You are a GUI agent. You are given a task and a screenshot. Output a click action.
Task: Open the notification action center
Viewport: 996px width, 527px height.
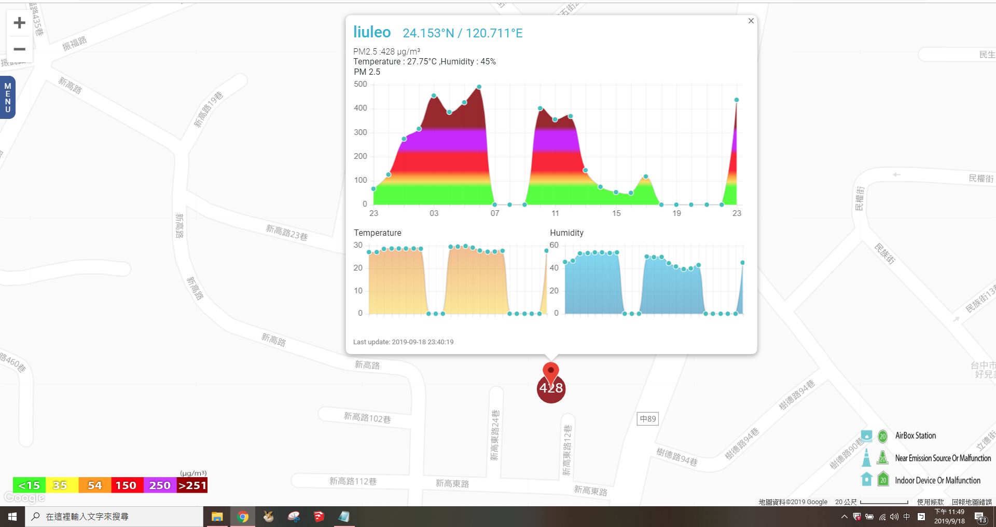pyautogui.click(x=981, y=517)
